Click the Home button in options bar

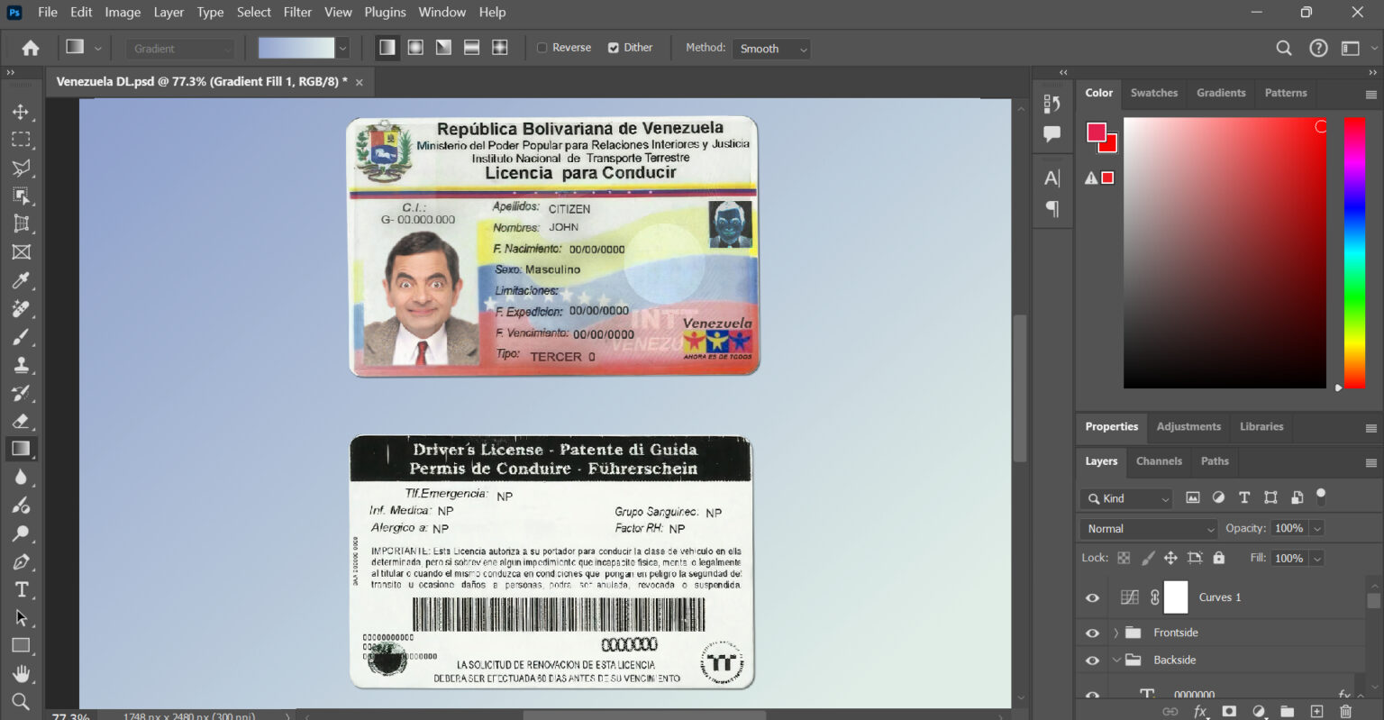(x=31, y=48)
